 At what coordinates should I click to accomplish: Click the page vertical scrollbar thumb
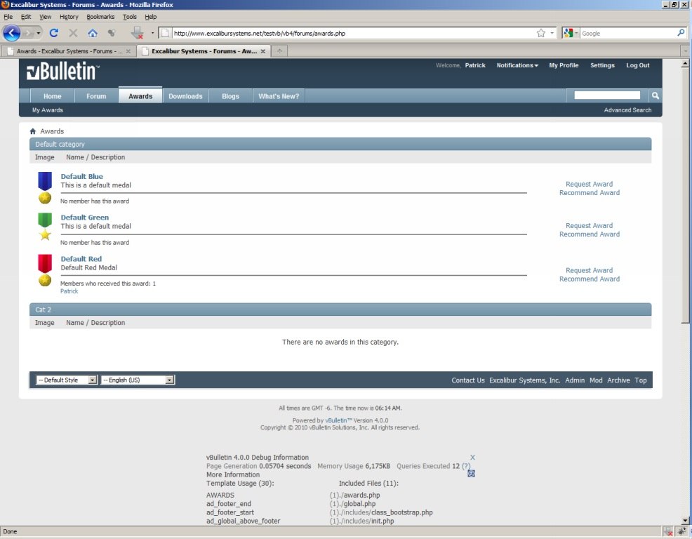(685, 195)
